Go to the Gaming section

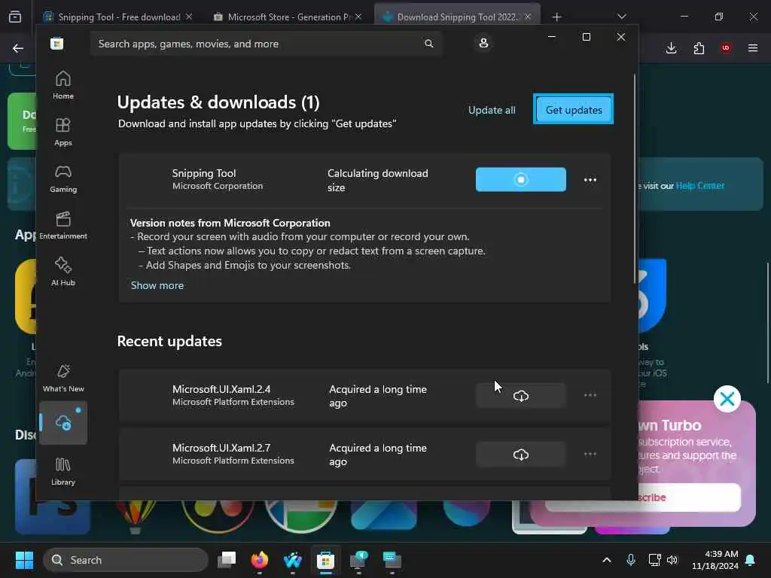click(63, 179)
